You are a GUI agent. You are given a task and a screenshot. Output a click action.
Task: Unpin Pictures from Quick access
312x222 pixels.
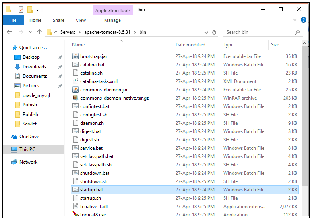tap(60, 86)
